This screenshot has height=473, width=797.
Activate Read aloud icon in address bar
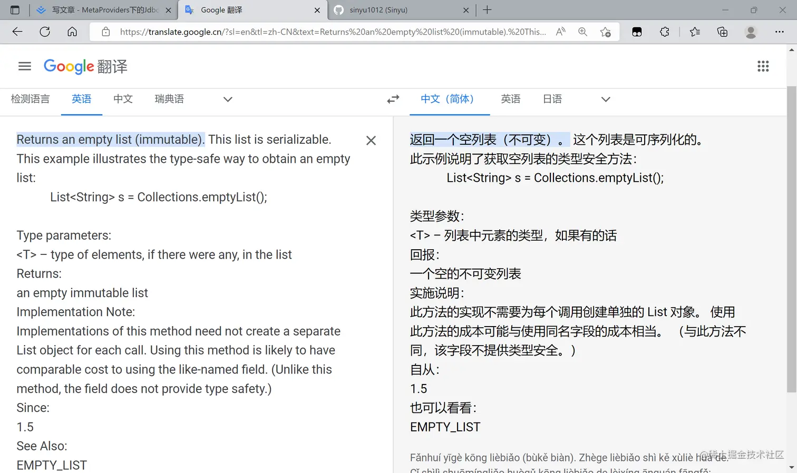click(560, 32)
